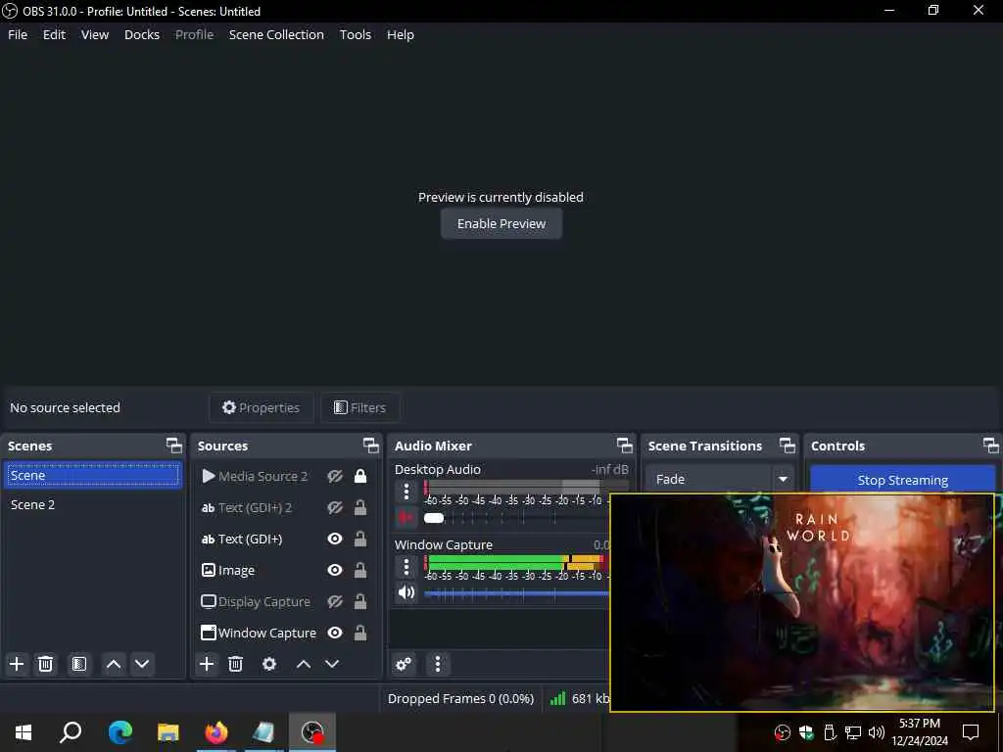The image size is (1003, 752).
Task: Add a new source with plus icon
Action: coord(207,664)
